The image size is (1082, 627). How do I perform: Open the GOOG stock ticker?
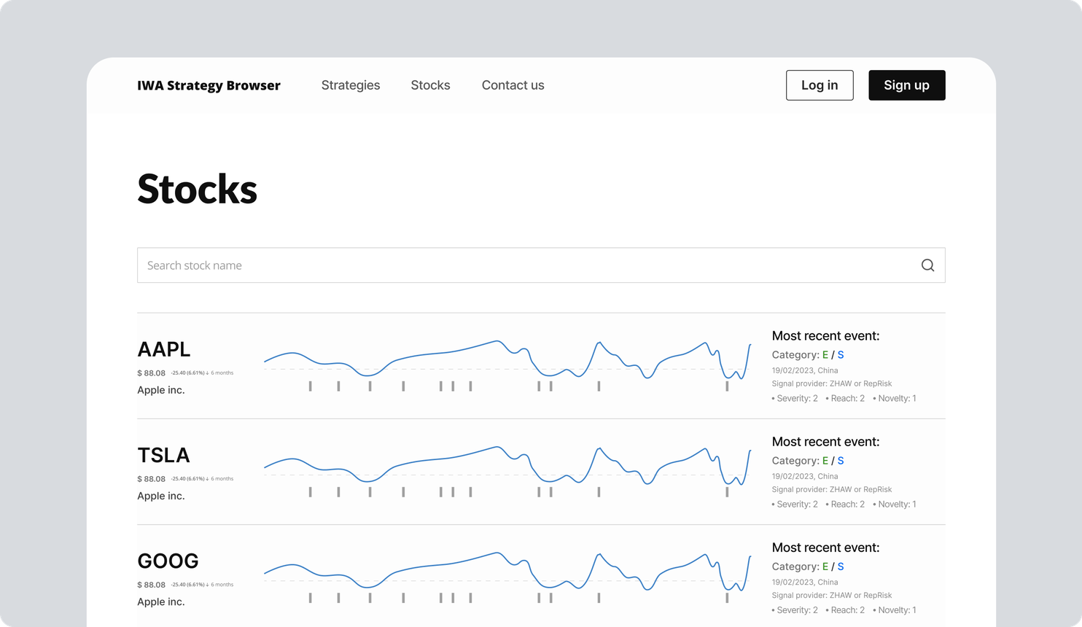[x=168, y=561]
